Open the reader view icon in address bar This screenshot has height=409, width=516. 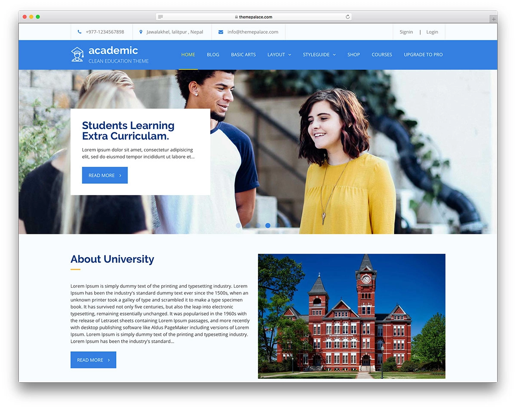click(160, 17)
